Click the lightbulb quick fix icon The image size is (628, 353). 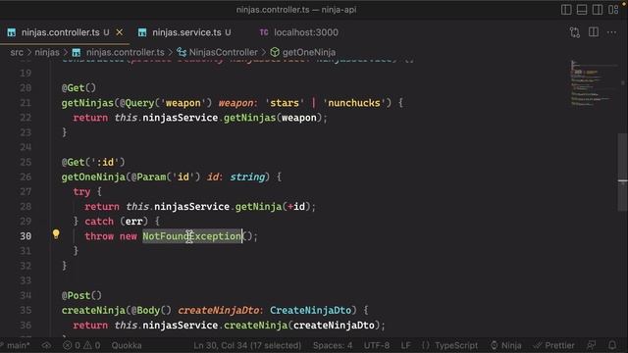[56, 234]
